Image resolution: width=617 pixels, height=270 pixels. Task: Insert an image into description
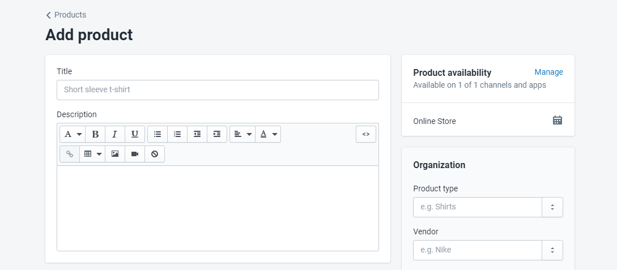pos(115,154)
